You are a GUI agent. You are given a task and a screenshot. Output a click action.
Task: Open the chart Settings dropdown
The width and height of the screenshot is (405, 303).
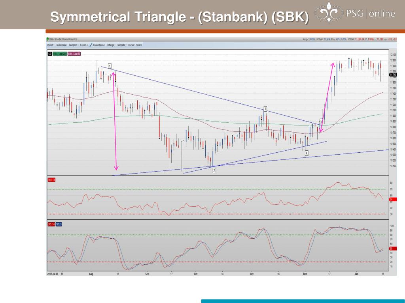tap(111, 45)
